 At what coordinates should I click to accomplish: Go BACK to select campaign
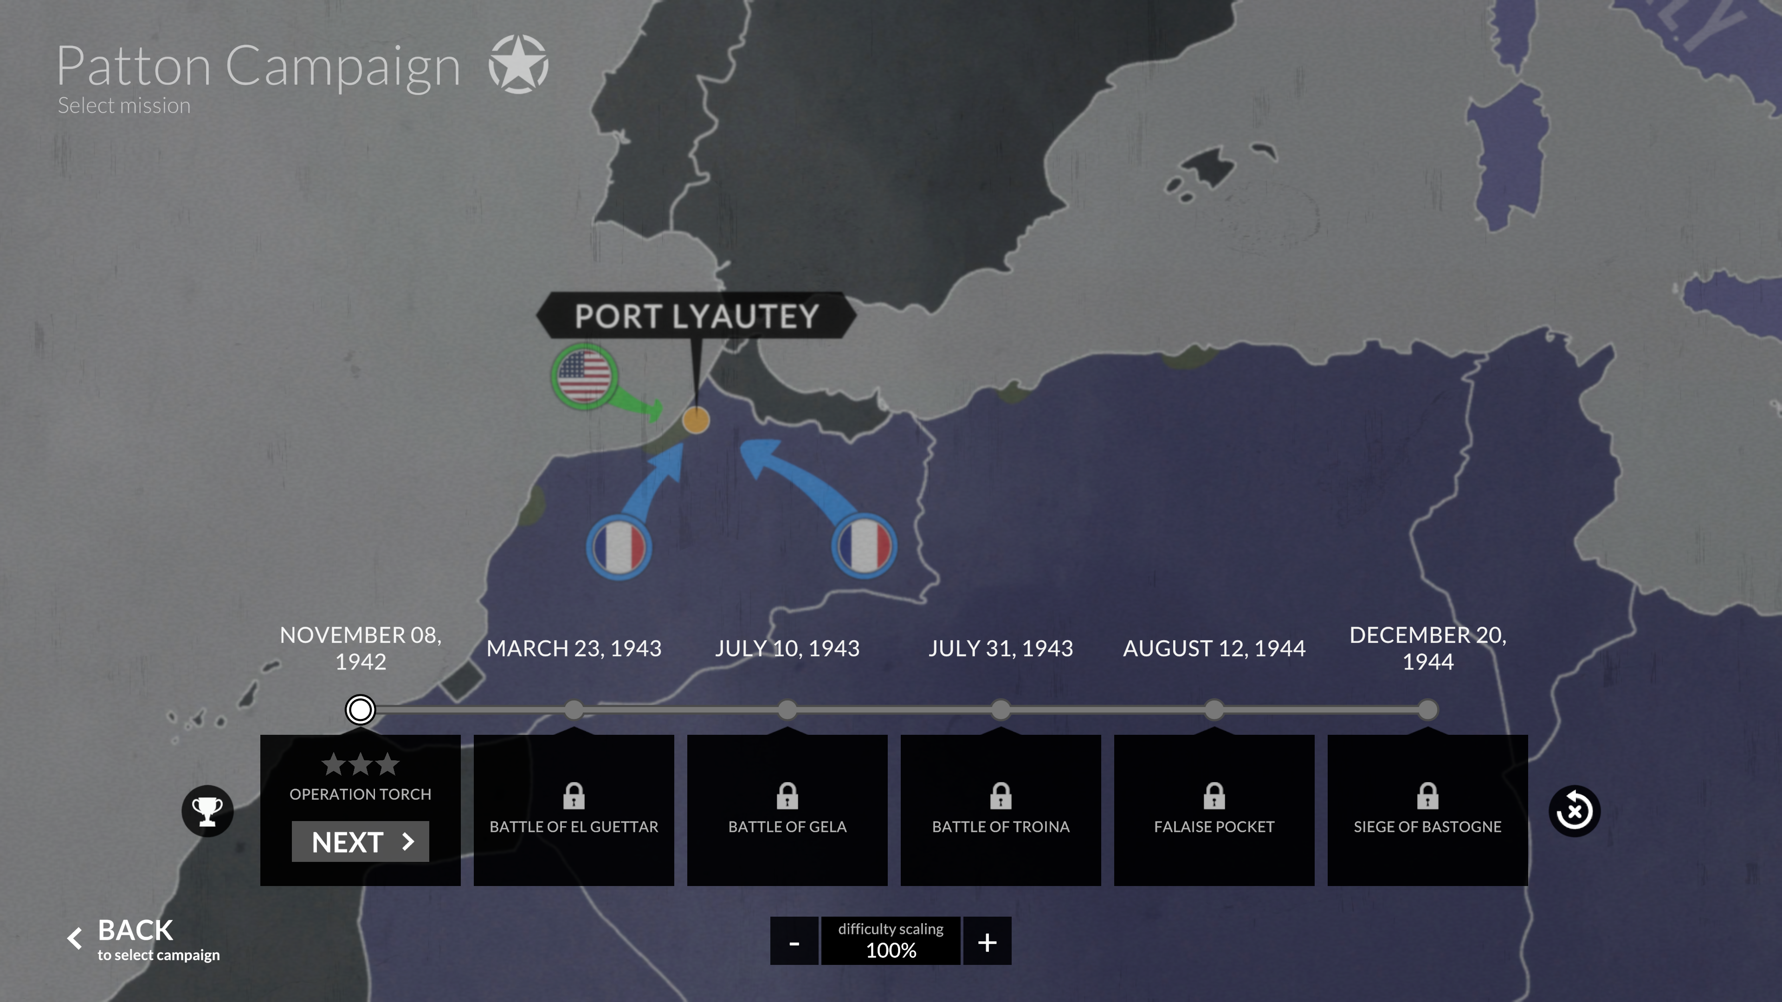[144, 939]
